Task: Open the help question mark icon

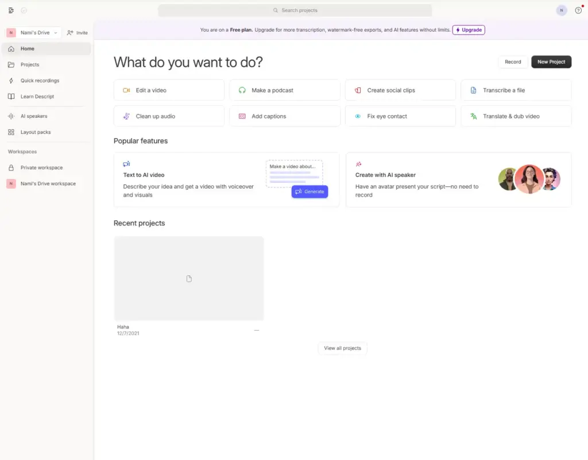Action: (578, 10)
